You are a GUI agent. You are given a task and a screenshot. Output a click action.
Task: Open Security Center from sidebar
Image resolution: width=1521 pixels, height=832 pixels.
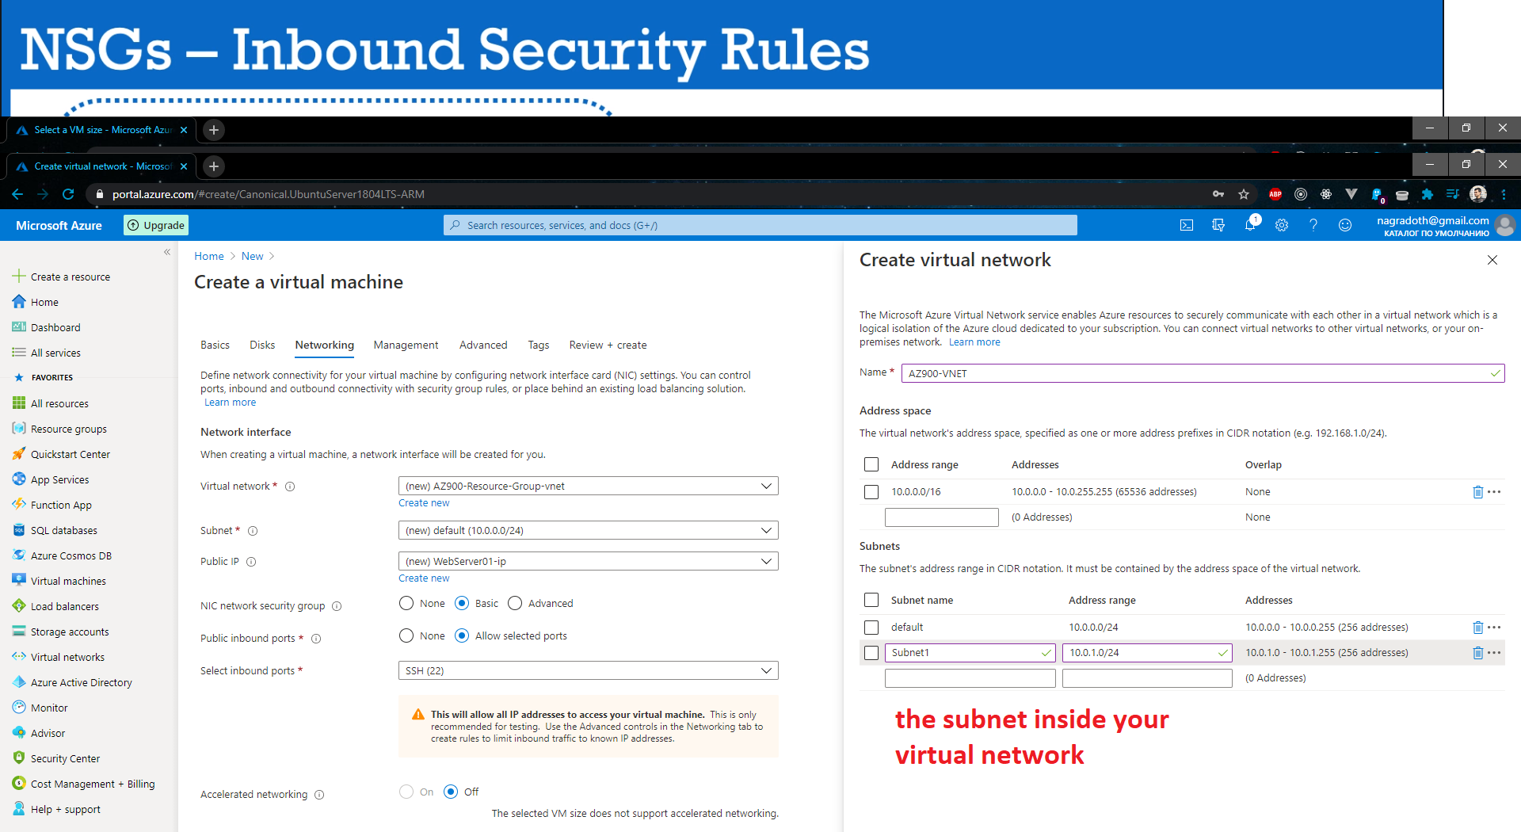pyautogui.click(x=65, y=758)
